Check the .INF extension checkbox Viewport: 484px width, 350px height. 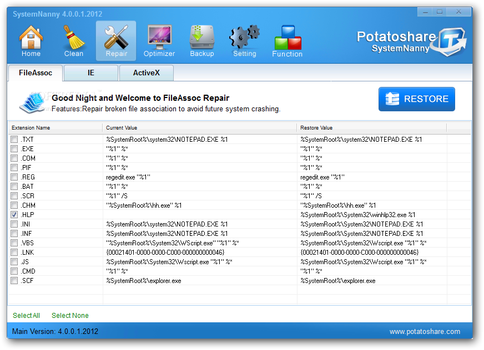[x=14, y=233]
